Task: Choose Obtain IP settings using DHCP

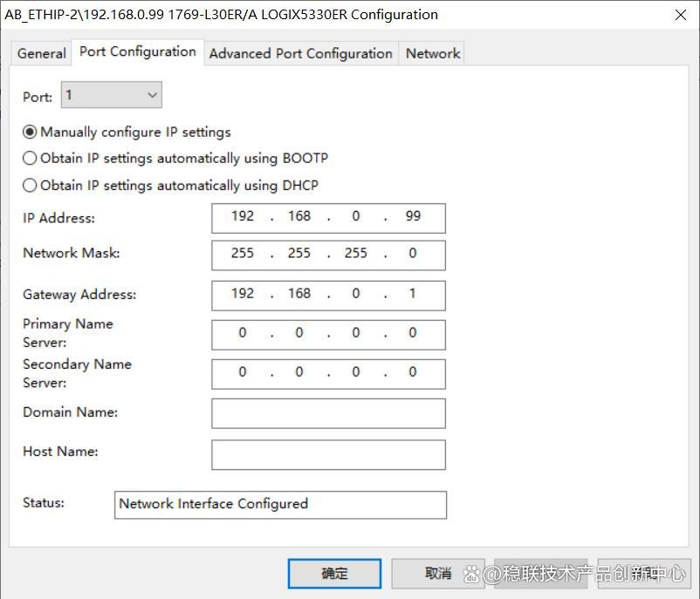Action: pyautogui.click(x=170, y=185)
